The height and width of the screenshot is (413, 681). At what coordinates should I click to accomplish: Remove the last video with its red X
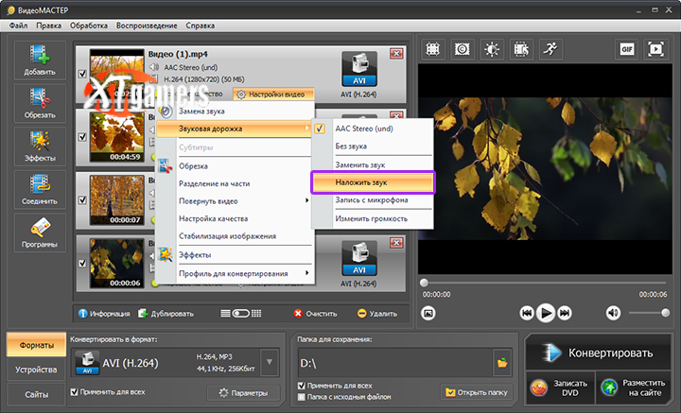coord(396,243)
